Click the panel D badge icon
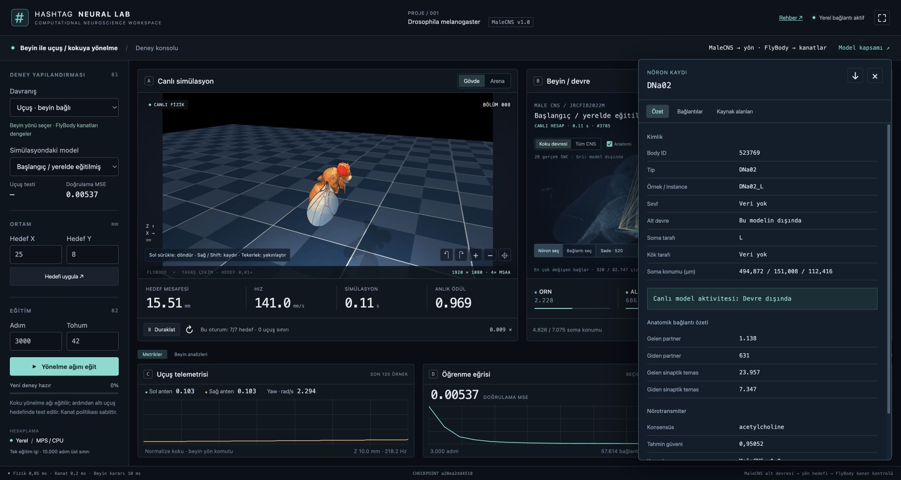The height and width of the screenshot is (480, 901). tap(433, 374)
